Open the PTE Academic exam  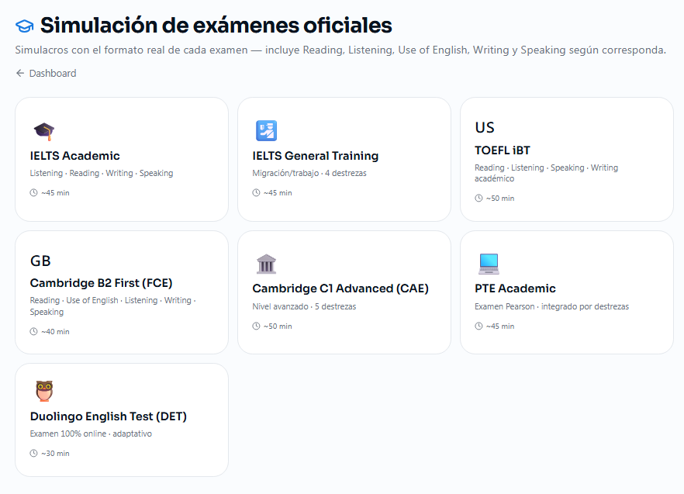pos(567,292)
